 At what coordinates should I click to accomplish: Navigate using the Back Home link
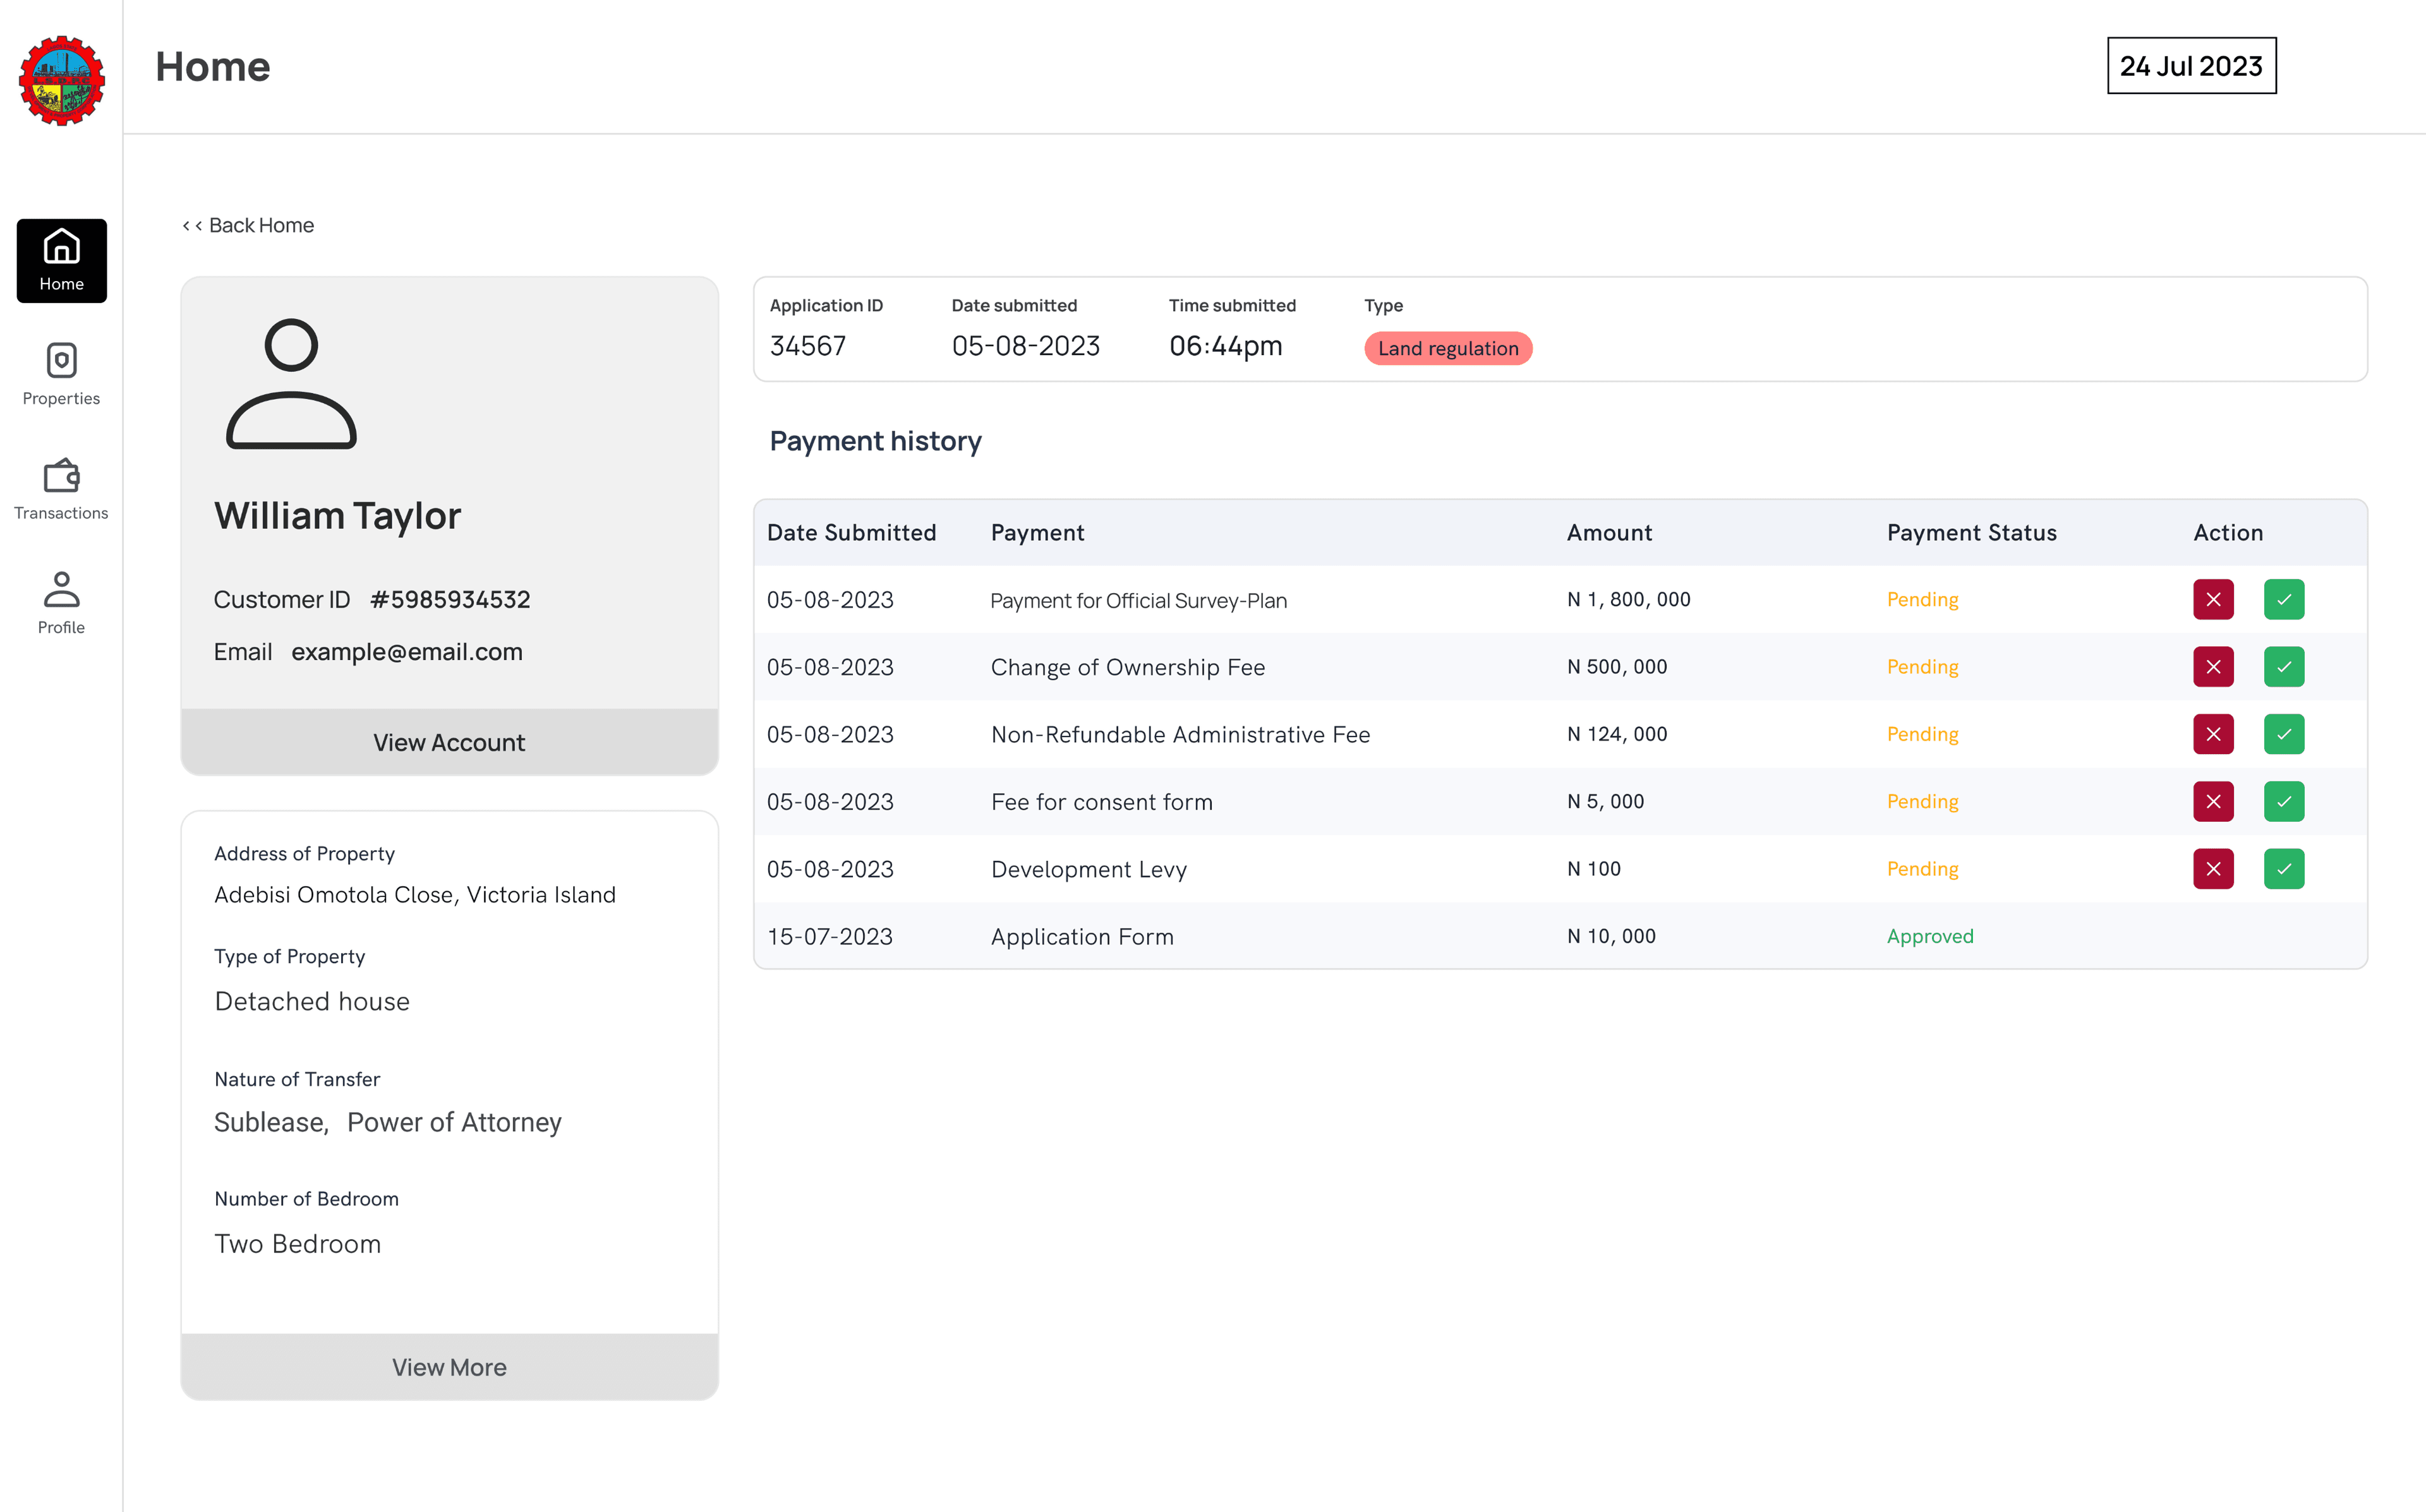[x=248, y=225]
